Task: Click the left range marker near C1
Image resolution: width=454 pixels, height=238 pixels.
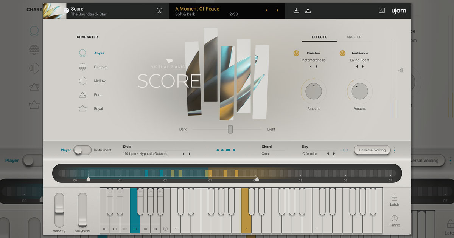Action: pyautogui.click(x=89, y=179)
